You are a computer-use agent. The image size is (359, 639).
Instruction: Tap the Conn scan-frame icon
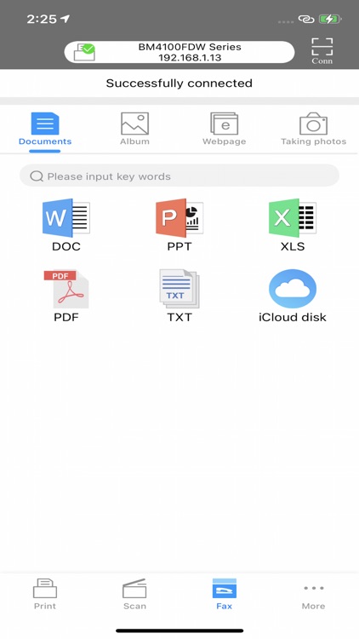pyautogui.click(x=322, y=51)
